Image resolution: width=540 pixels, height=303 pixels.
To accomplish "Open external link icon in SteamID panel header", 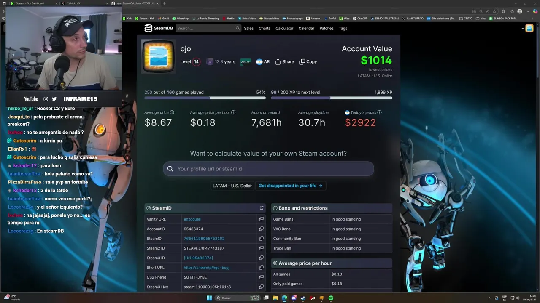I will pyautogui.click(x=262, y=208).
